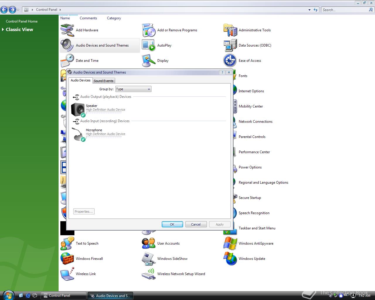This screenshot has width=375, height=300.
Task: Switch to the Sound Events tab
Action: click(x=103, y=81)
